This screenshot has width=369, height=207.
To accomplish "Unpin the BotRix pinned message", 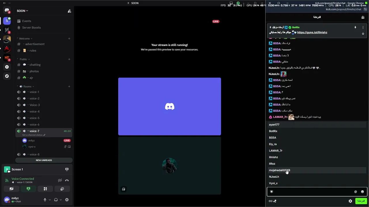I will [x=355, y=28].
